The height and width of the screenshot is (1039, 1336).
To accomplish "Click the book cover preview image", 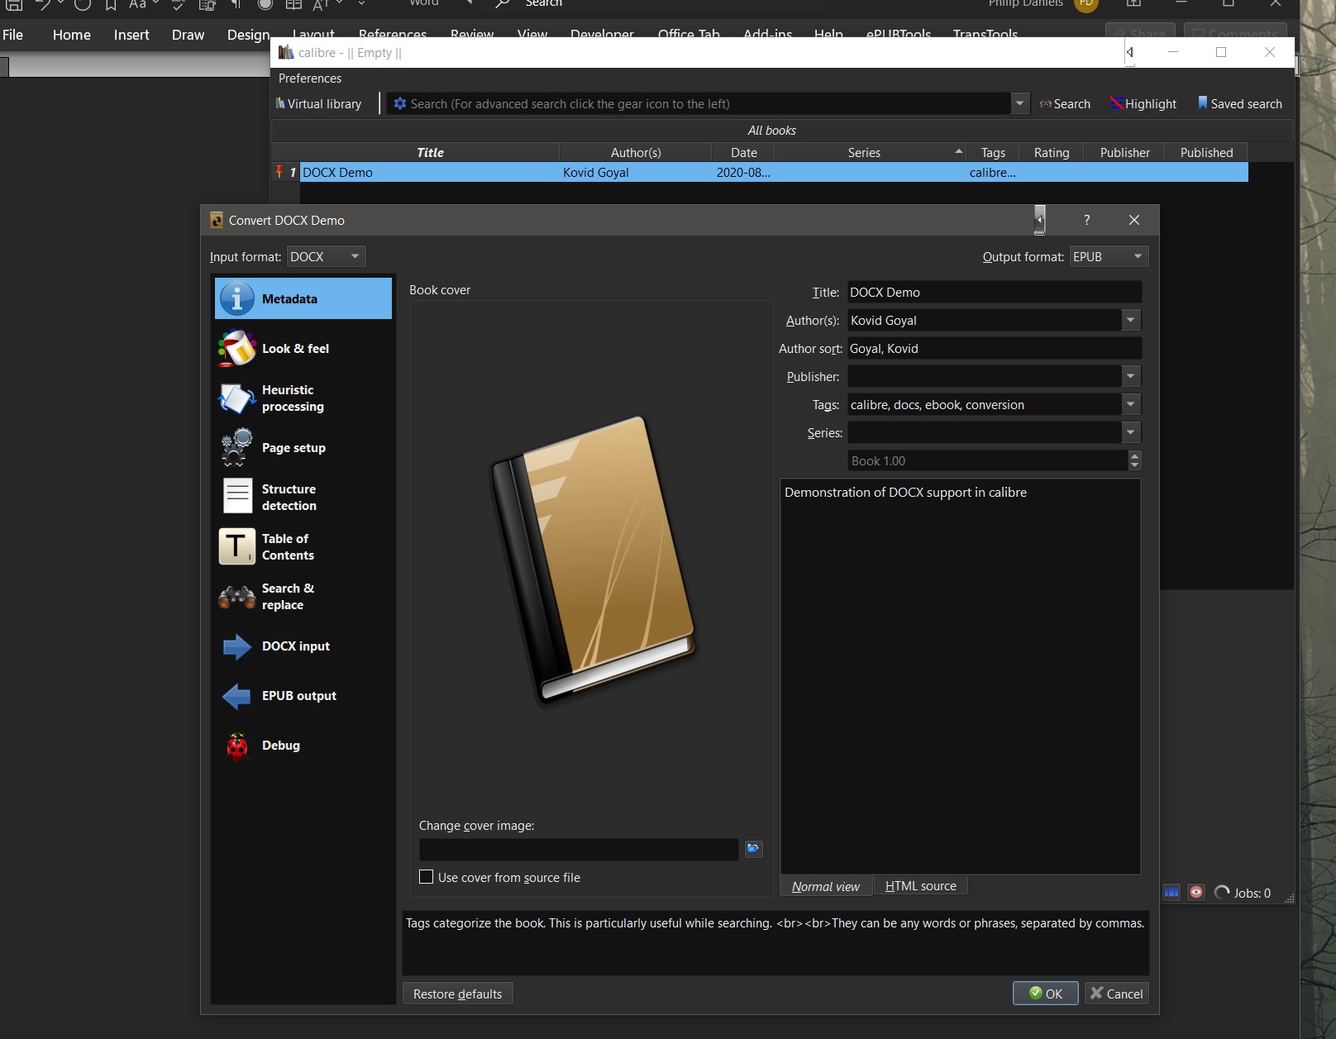I will tap(593, 560).
